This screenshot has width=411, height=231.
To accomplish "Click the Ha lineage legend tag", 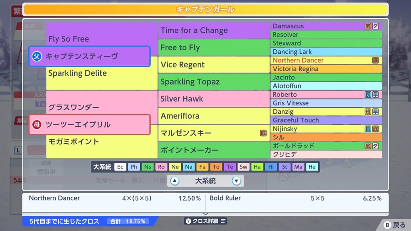I will point(257,167).
